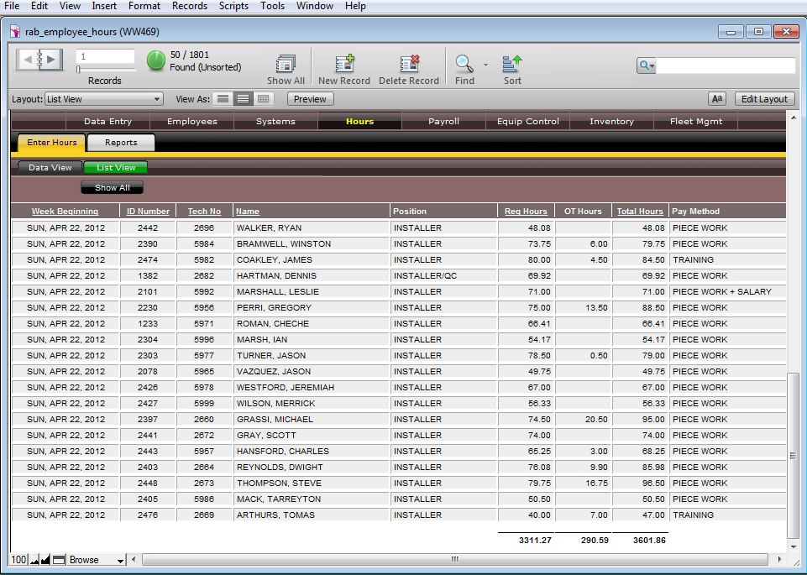Click the Show All records toolbar icon
807x575 pixels.
pyautogui.click(x=286, y=65)
